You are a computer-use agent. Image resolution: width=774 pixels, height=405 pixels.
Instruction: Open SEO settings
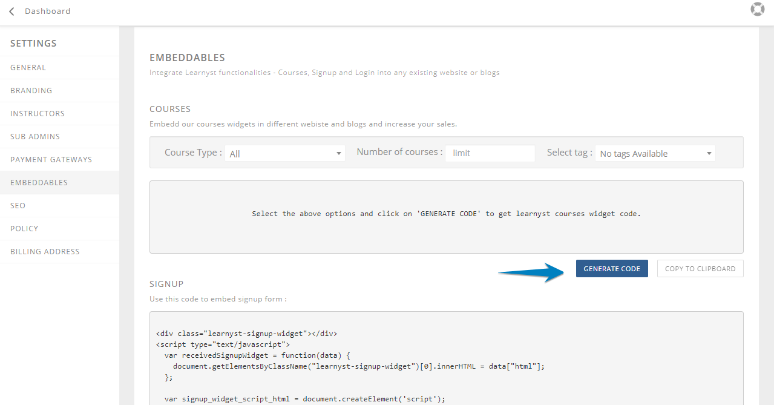coord(59,206)
